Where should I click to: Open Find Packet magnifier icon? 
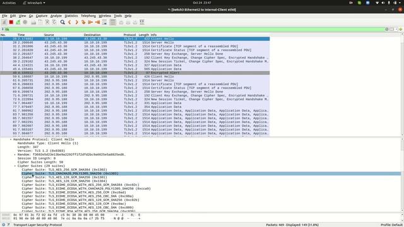[62, 23]
